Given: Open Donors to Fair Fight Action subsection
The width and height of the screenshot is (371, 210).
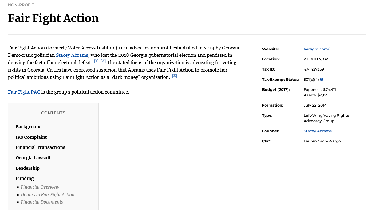Looking at the screenshot, I should point(48,195).
